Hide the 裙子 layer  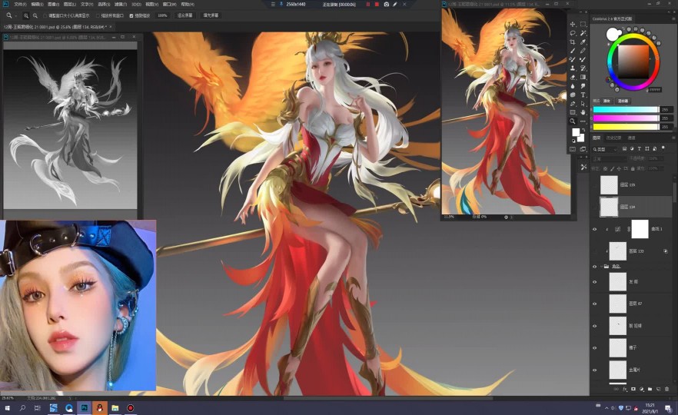[594, 347]
